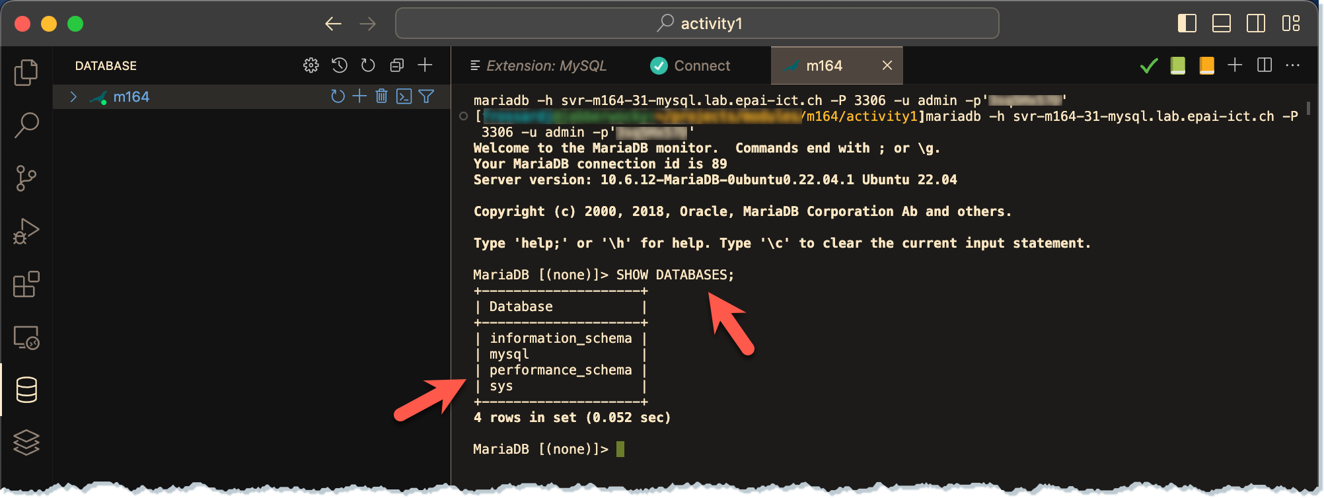
Task: Click the 'SHOW DATABASES;' command text
Action: (675, 275)
